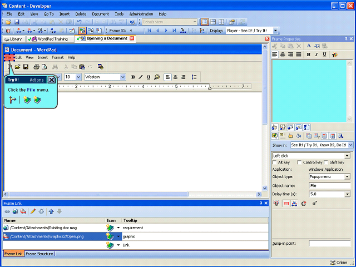Click the Bold B in WordPad format bar
Screen dimensions: 356x267
133,77
